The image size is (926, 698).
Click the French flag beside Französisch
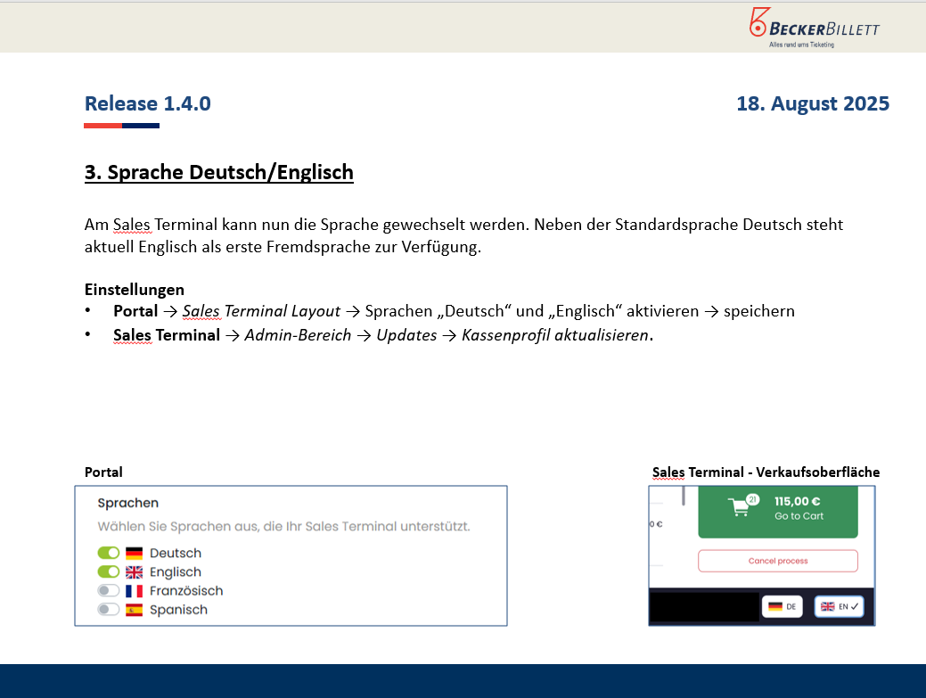134,591
